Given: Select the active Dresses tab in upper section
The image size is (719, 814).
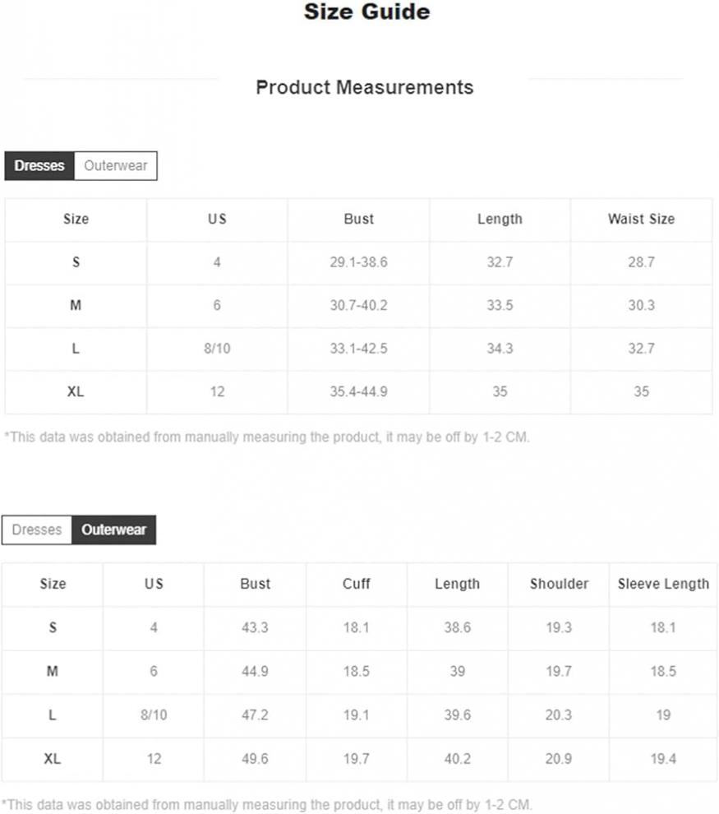Looking at the screenshot, I should click(39, 165).
